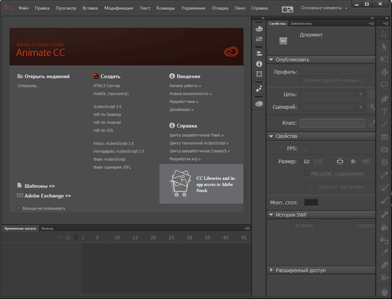392x299 pixels.
Task: Select the Eraser tool
Action: 384,265
